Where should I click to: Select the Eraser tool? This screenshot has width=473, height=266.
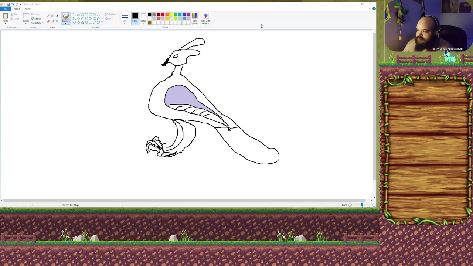pyautogui.click(x=48, y=21)
